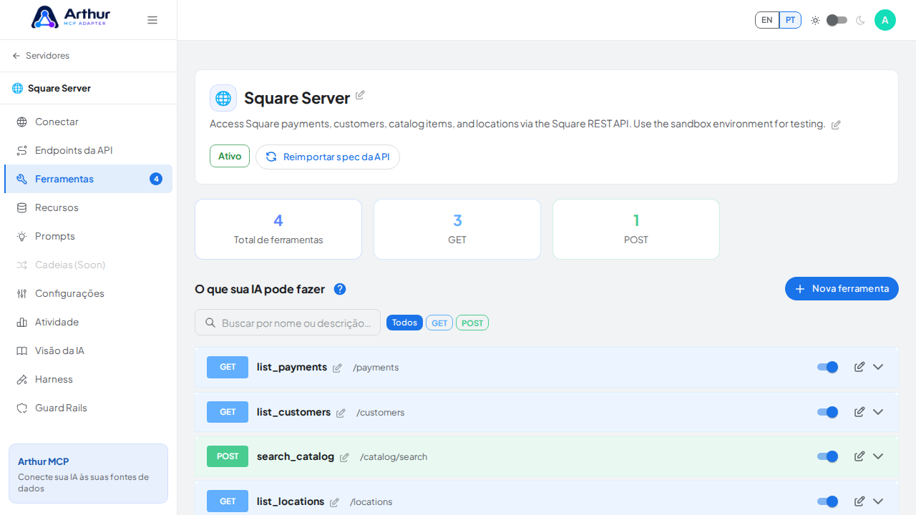Switch language to EN
This screenshot has height=515, width=916.
[x=767, y=20]
